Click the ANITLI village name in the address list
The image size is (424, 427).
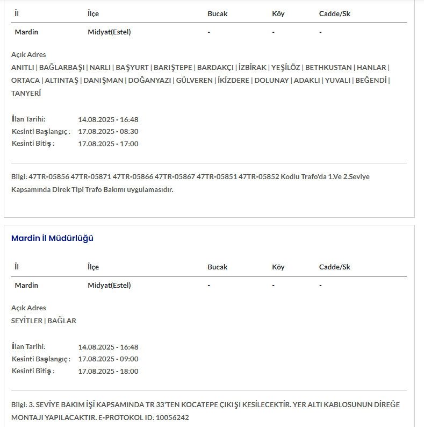(22, 67)
